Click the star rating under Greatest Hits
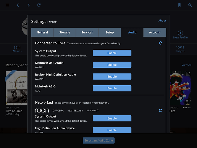 pos(187,107)
